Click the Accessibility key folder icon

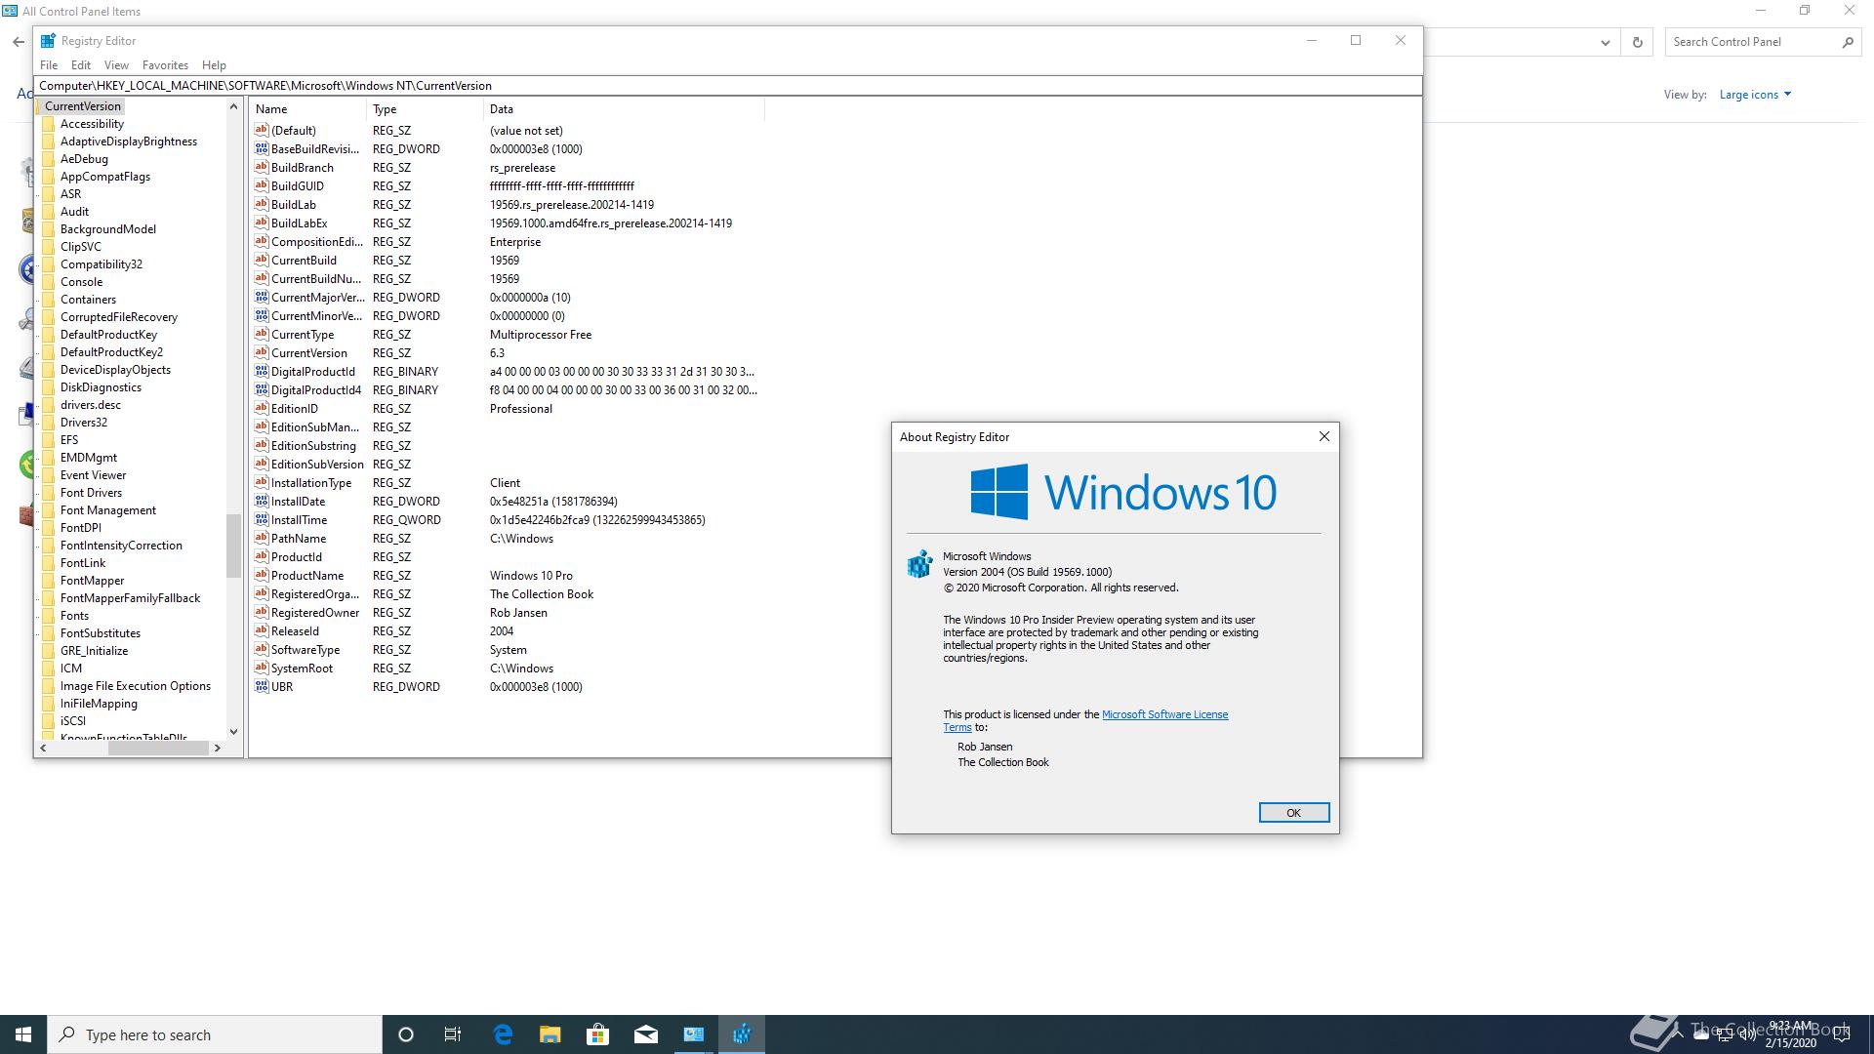(48, 124)
